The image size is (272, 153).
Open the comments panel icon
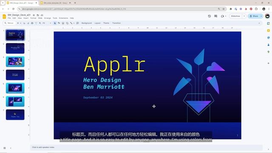pyautogui.click(x=215, y=16)
